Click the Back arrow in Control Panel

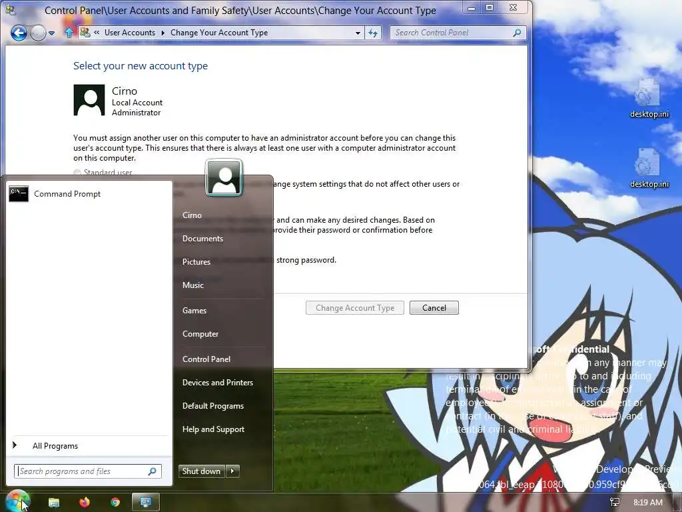click(19, 33)
